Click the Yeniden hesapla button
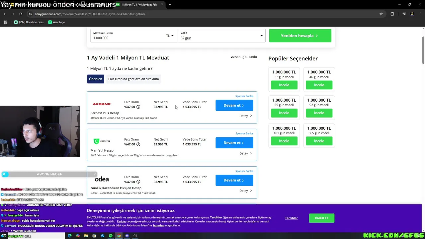425x239 pixels. pyautogui.click(x=300, y=36)
